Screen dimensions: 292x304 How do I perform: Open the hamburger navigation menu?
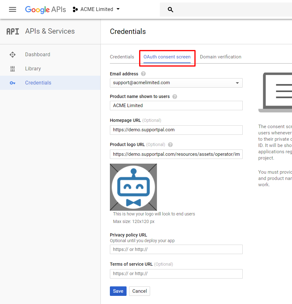(x=13, y=9)
